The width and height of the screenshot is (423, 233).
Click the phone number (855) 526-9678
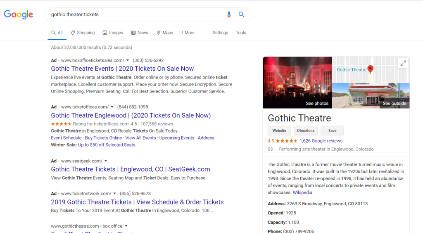tap(135, 194)
